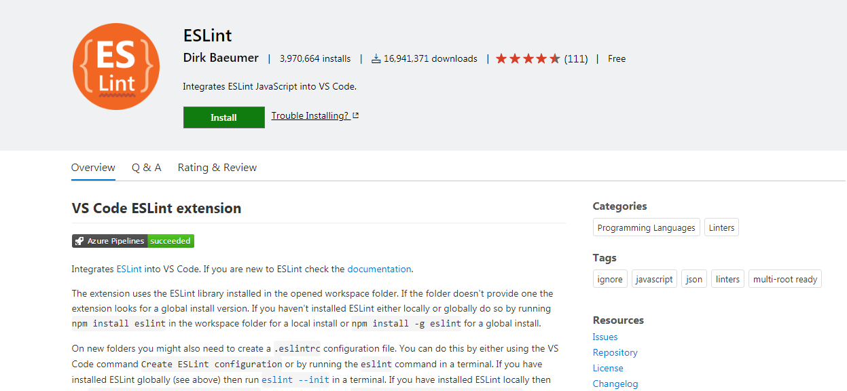Open the Trouble Installing link
Screen dimensions: 847x391
tap(310, 115)
